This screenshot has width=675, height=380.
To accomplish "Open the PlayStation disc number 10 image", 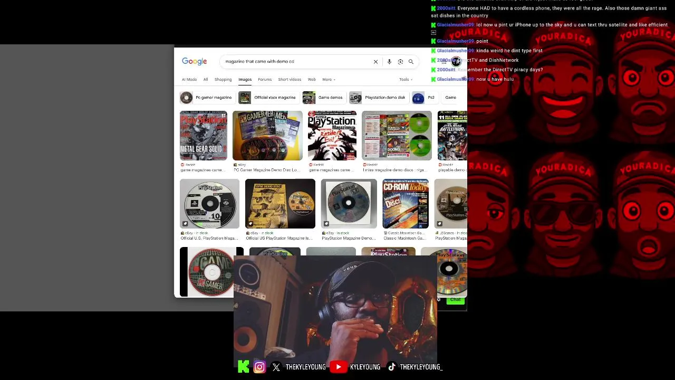I will [209, 204].
